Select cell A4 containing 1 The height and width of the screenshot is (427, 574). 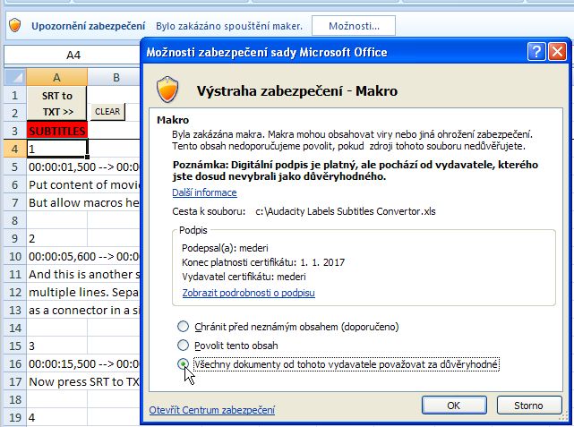57,149
